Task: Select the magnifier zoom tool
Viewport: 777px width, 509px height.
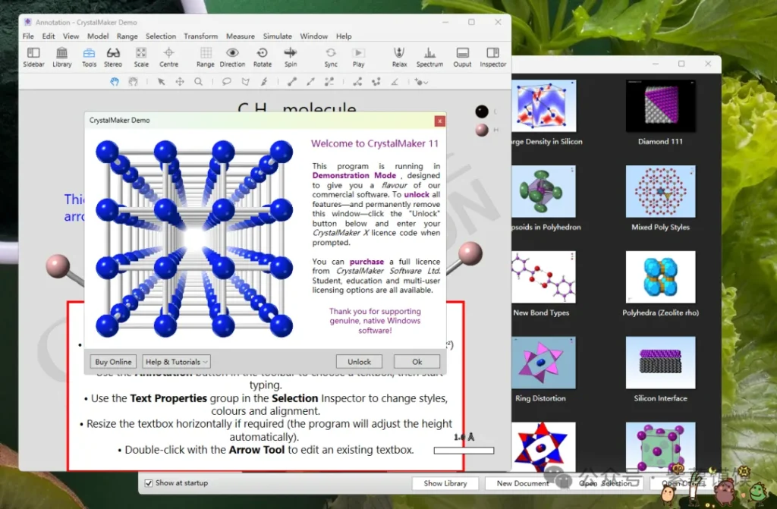Action: [199, 82]
